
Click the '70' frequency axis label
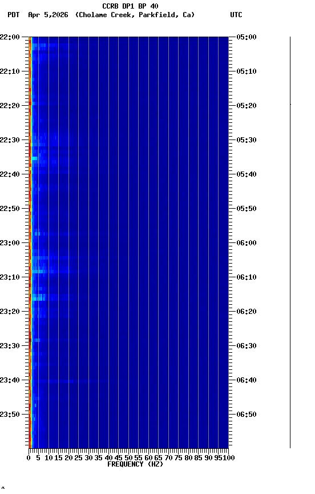168,459
